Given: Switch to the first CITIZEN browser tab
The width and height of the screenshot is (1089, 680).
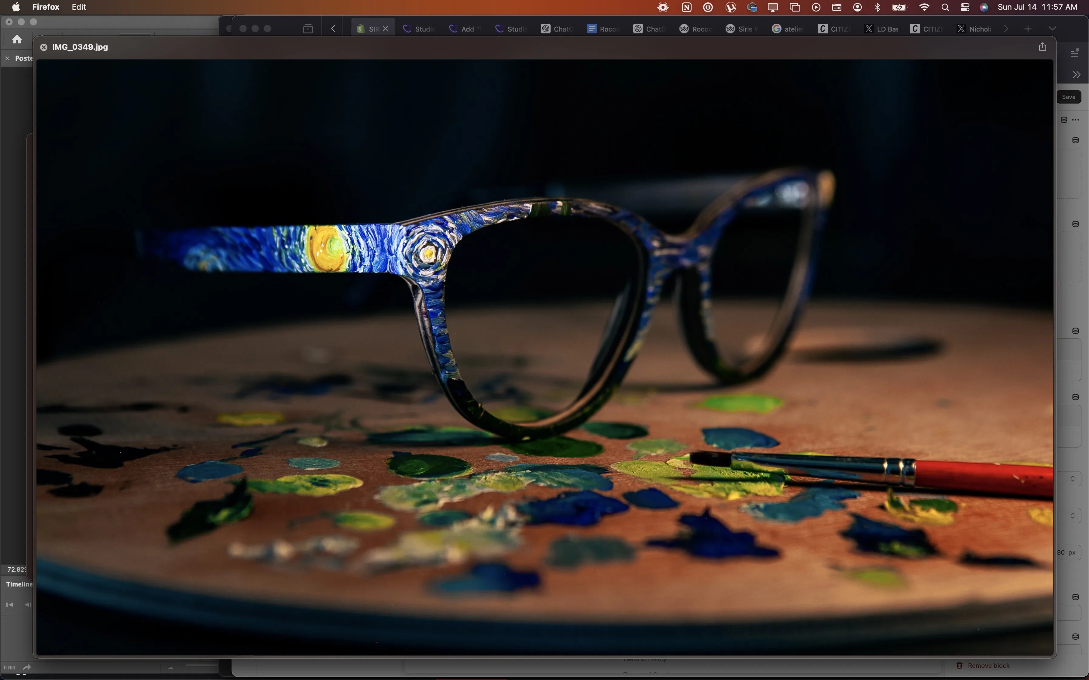Looking at the screenshot, I should coord(834,29).
